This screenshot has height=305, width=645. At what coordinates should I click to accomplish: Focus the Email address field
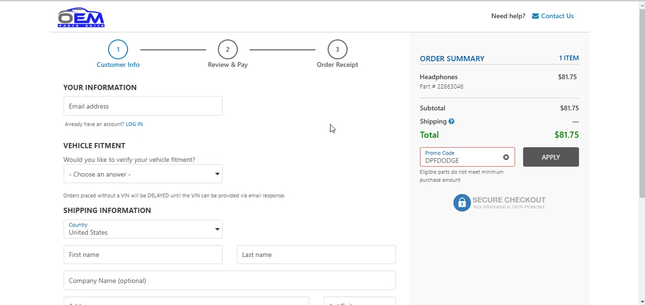[143, 106]
